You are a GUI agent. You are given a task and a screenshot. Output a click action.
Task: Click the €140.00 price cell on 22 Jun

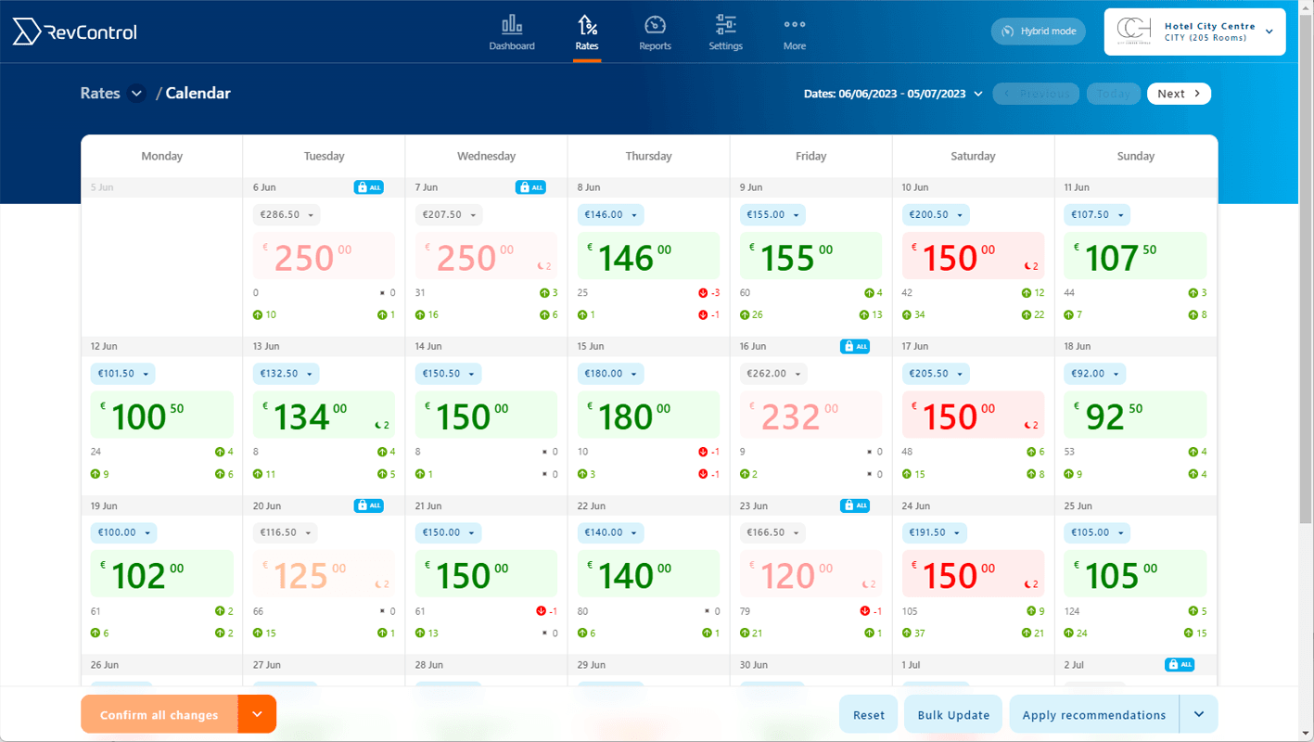coord(648,573)
